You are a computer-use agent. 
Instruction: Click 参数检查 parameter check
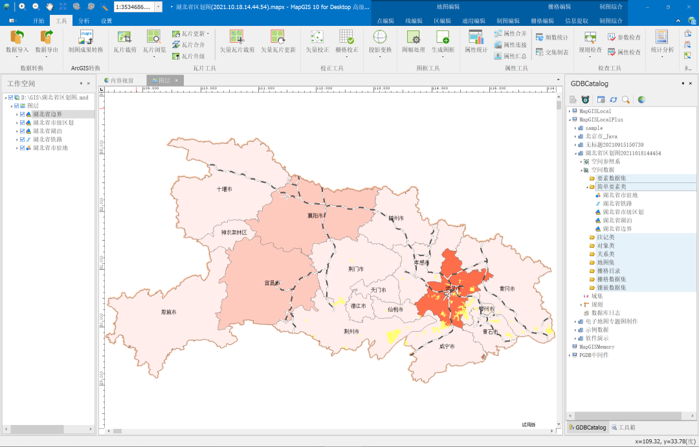(624, 38)
